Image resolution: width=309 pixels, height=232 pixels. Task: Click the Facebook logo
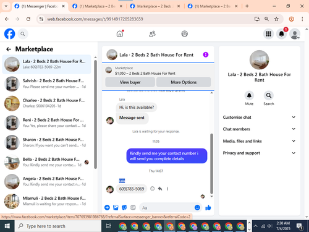9,34
